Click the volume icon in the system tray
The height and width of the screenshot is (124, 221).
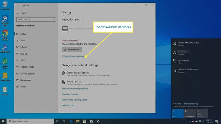(203, 121)
